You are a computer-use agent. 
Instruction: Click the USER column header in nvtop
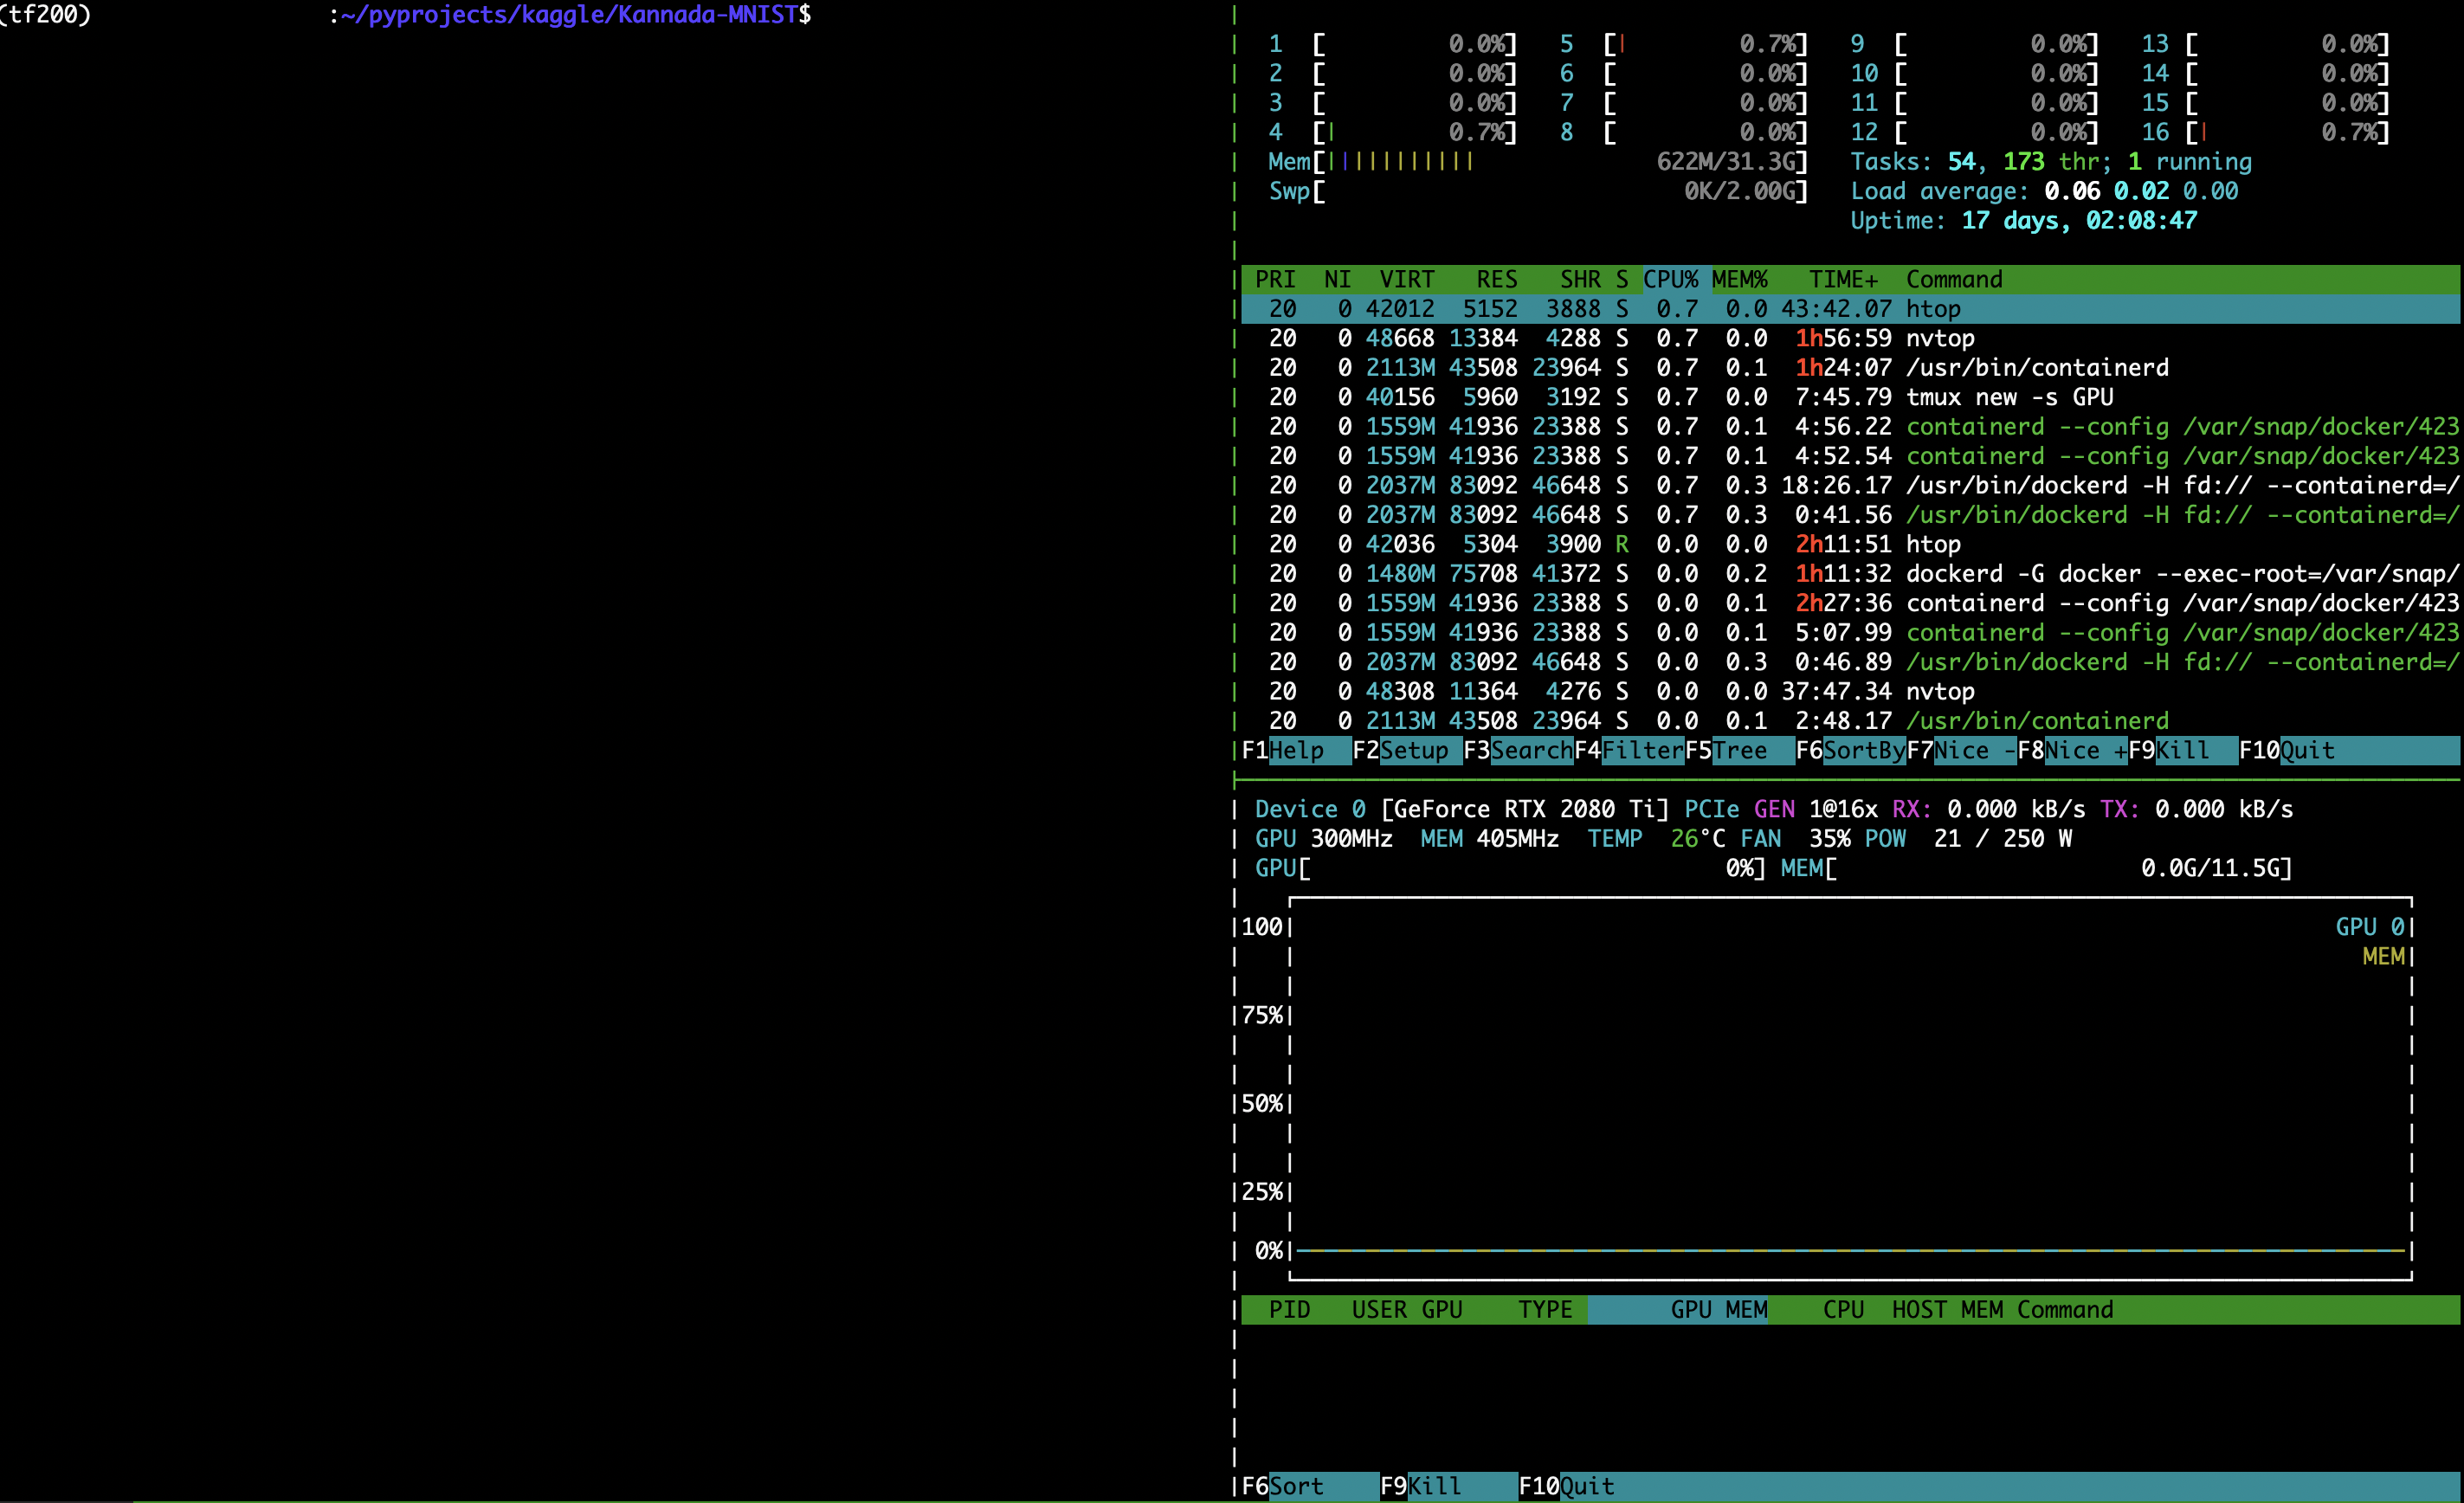[1379, 1310]
